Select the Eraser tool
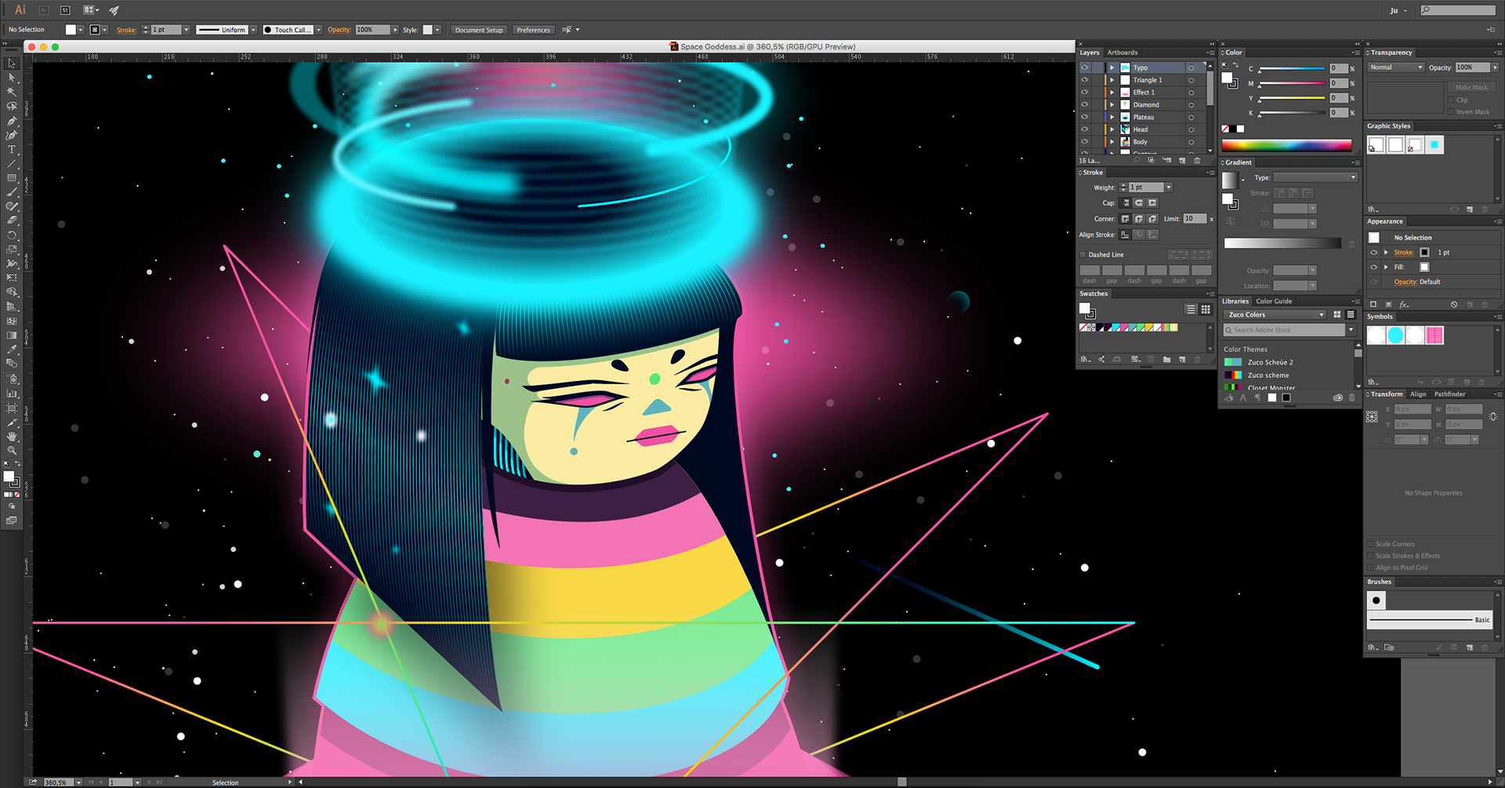Image resolution: width=1505 pixels, height=788 pixels. coord(12,220)
